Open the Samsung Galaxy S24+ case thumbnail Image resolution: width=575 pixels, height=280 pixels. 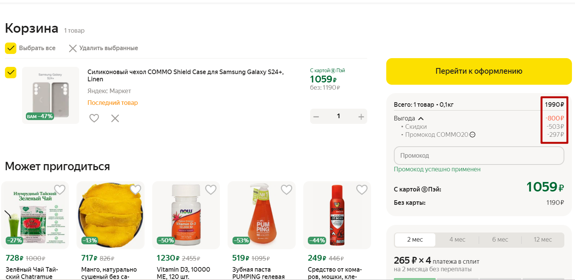(51, 95)
